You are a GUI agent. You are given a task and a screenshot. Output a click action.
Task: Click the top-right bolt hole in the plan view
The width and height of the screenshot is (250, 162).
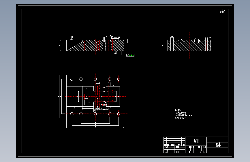(119, 79)
